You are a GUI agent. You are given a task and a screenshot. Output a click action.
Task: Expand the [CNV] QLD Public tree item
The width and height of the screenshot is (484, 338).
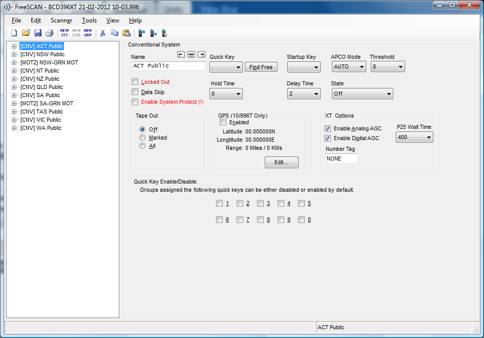[x=14, y=87]
